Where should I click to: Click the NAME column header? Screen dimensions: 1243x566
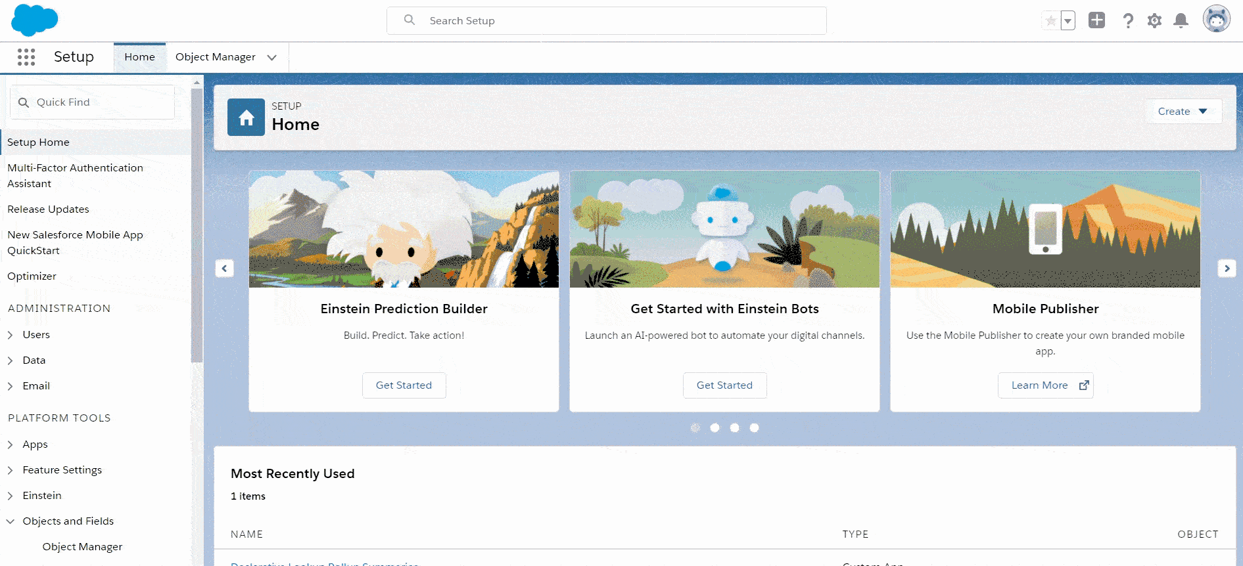click(x=247, y=534)
